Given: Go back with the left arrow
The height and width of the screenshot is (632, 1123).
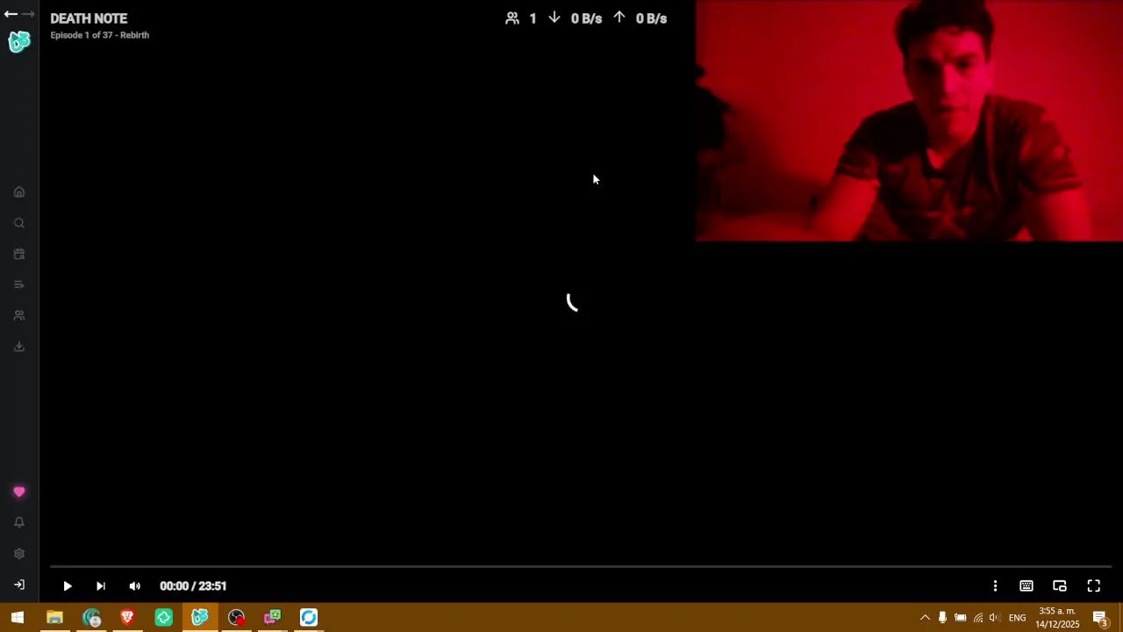Looking at the screenshot, I should [x=11, y=14].
